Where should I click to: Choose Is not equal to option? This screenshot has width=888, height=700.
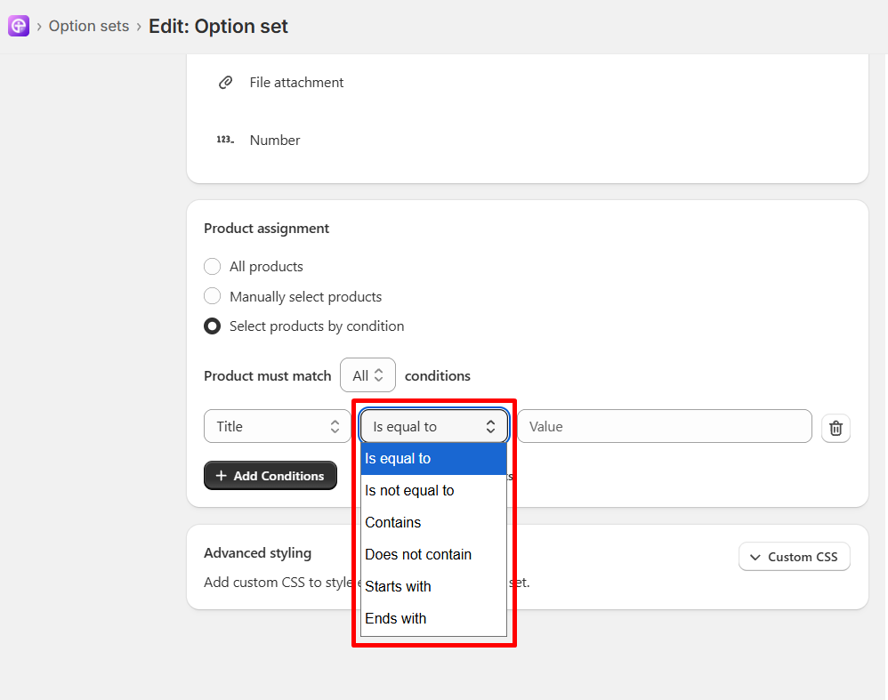433,490
